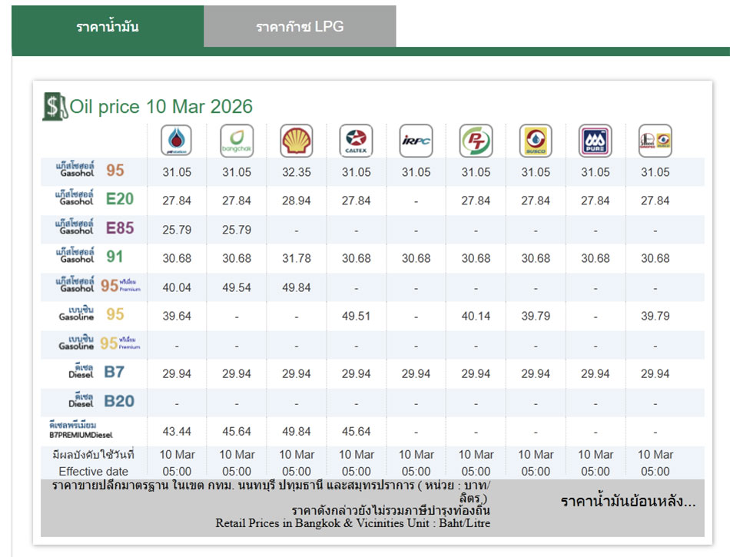Select the Caltex star logo

(x=356, y=141)
